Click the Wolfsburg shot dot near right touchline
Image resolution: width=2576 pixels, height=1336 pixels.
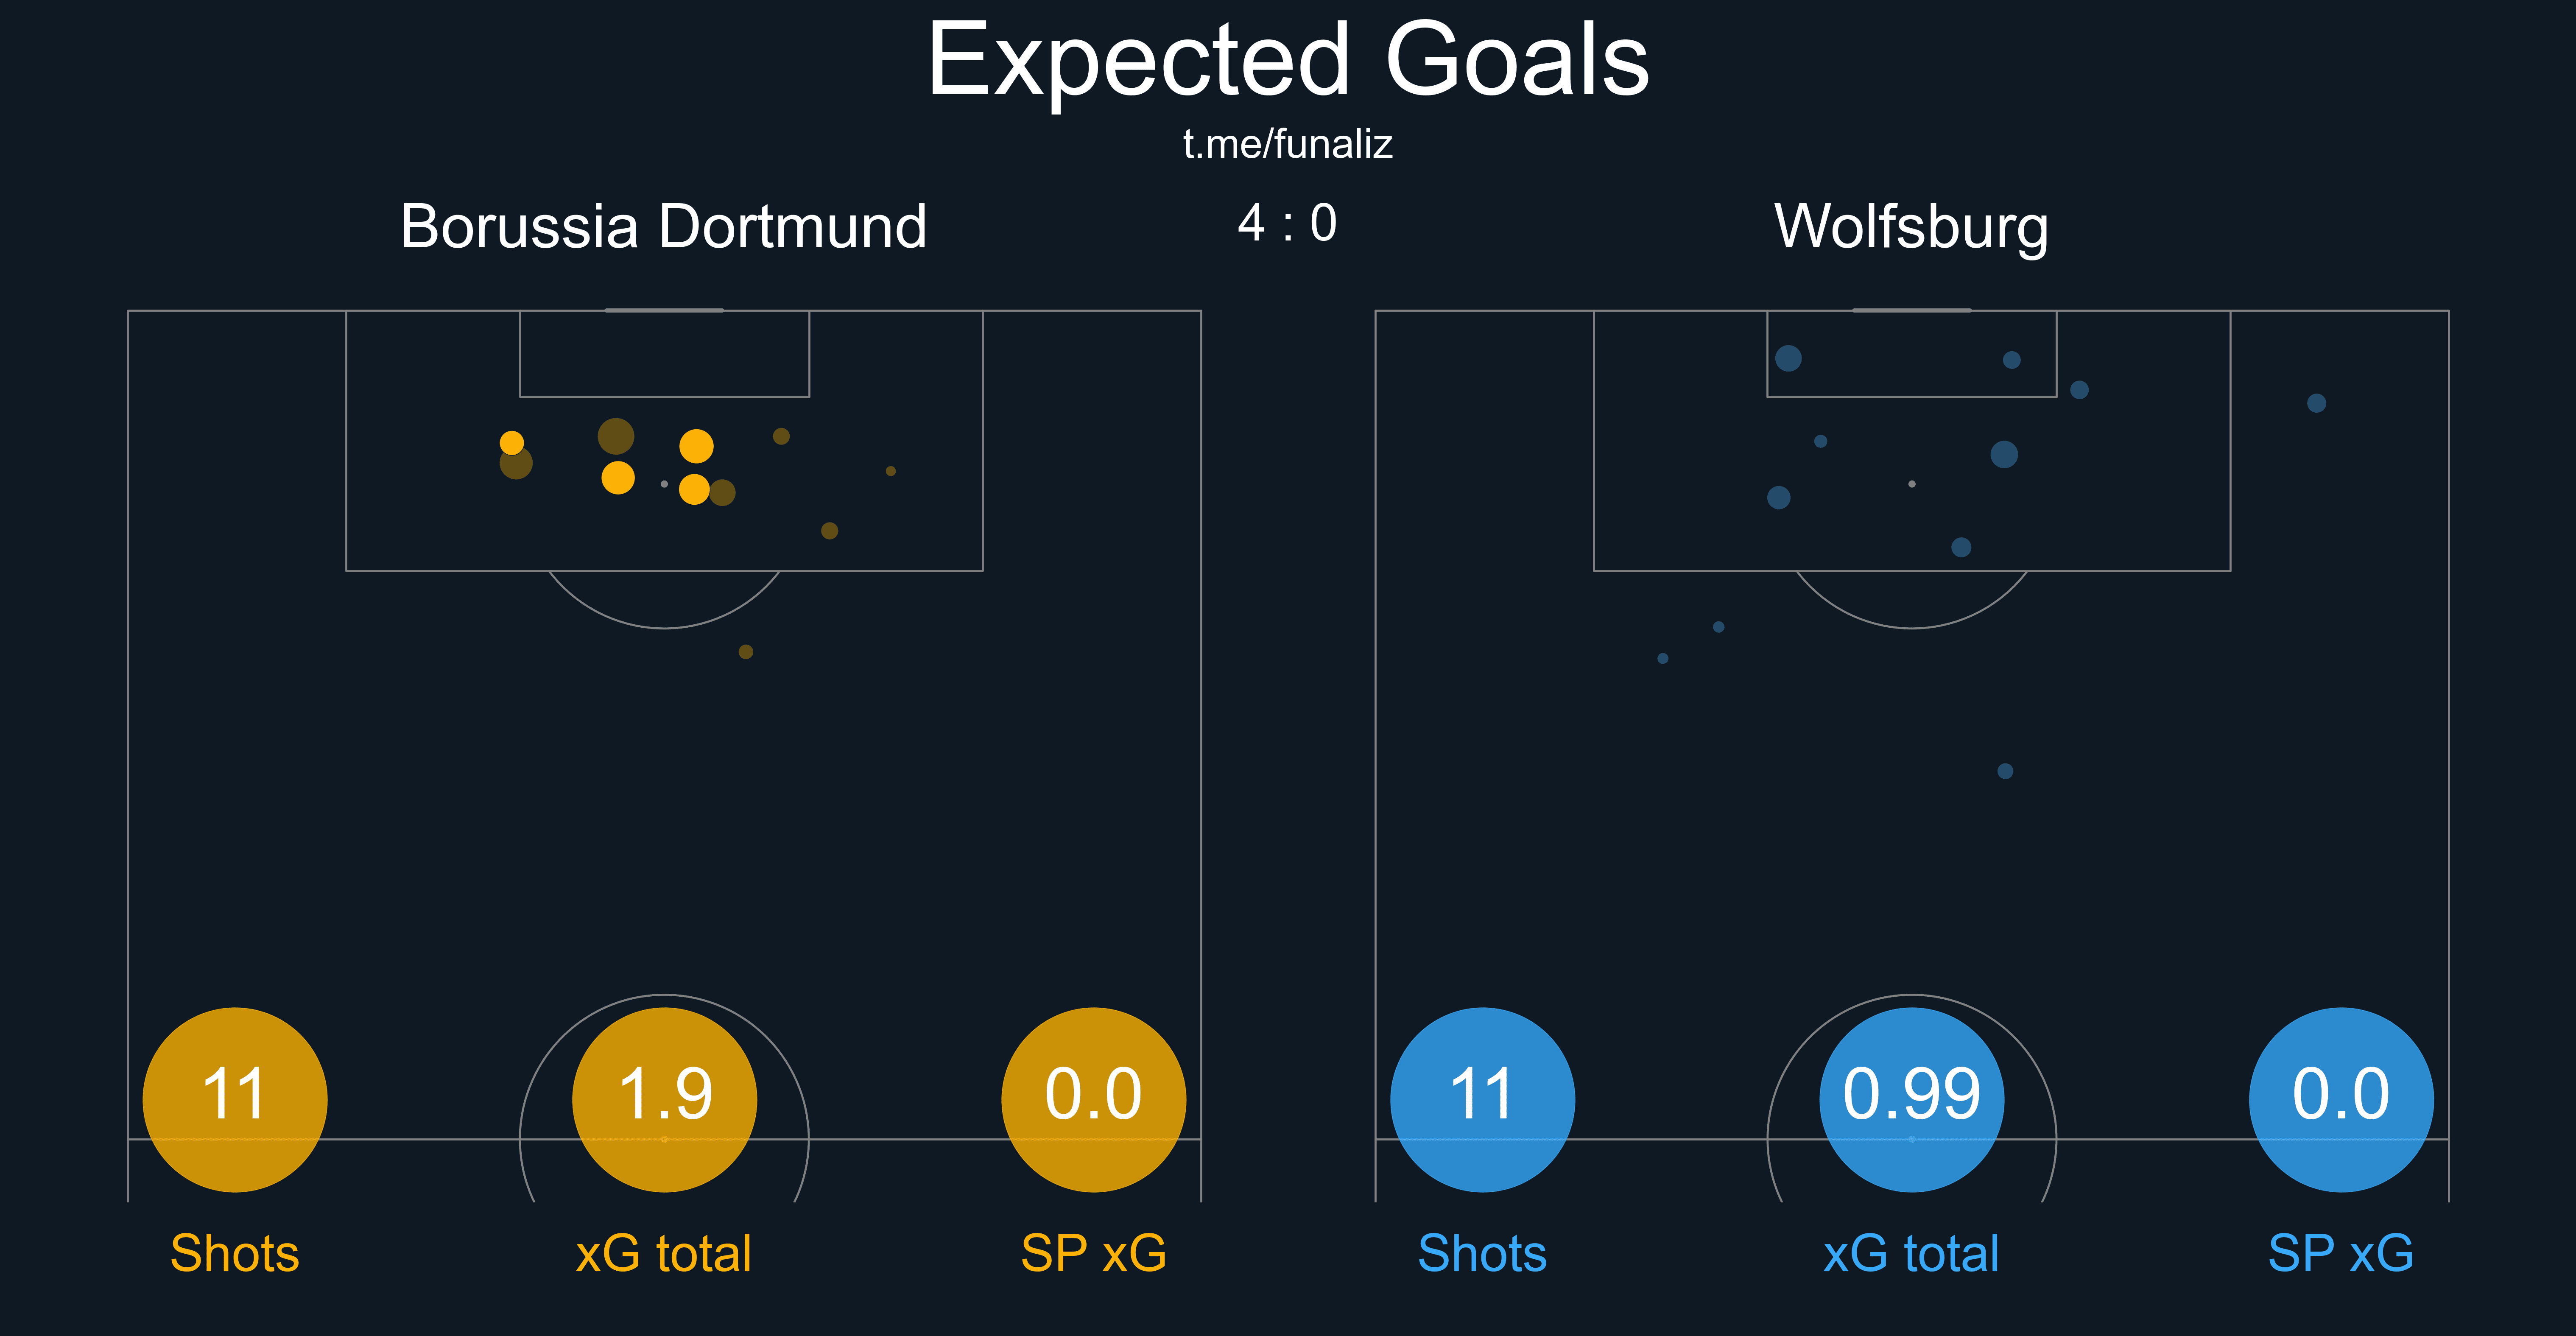pyautogui.click(x=2316, y=403)
